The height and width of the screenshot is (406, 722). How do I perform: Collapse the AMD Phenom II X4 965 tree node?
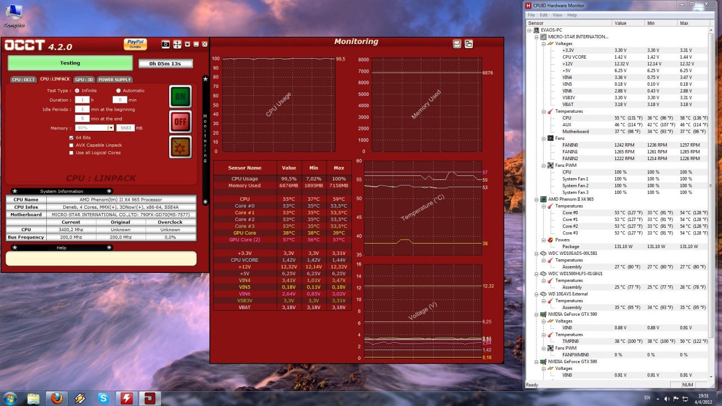pos(536,199)
